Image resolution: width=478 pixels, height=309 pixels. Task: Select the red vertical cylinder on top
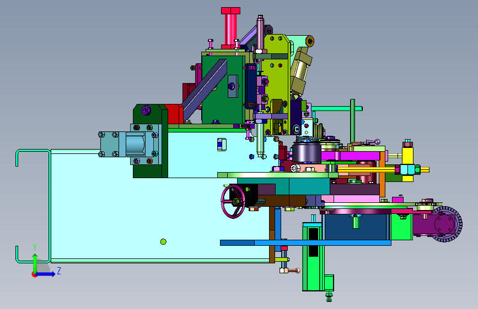[x=231, y=28]
